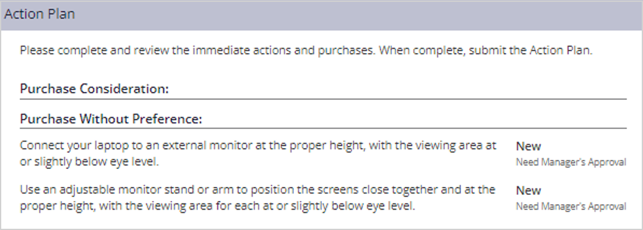Select Need Manager's Approval under the second New status
643x230 pixels.
click(571, 207)
